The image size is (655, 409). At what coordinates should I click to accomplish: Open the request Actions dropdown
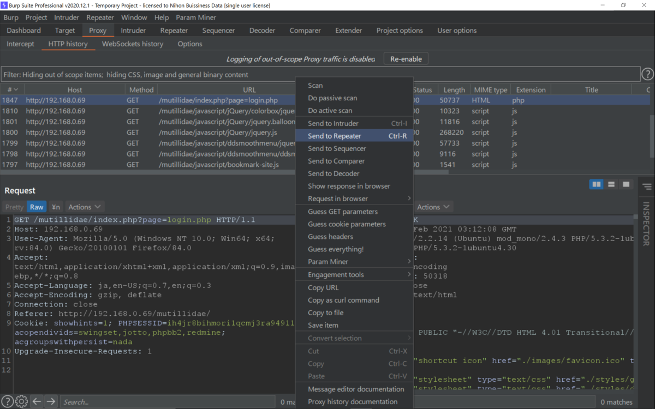85,207
